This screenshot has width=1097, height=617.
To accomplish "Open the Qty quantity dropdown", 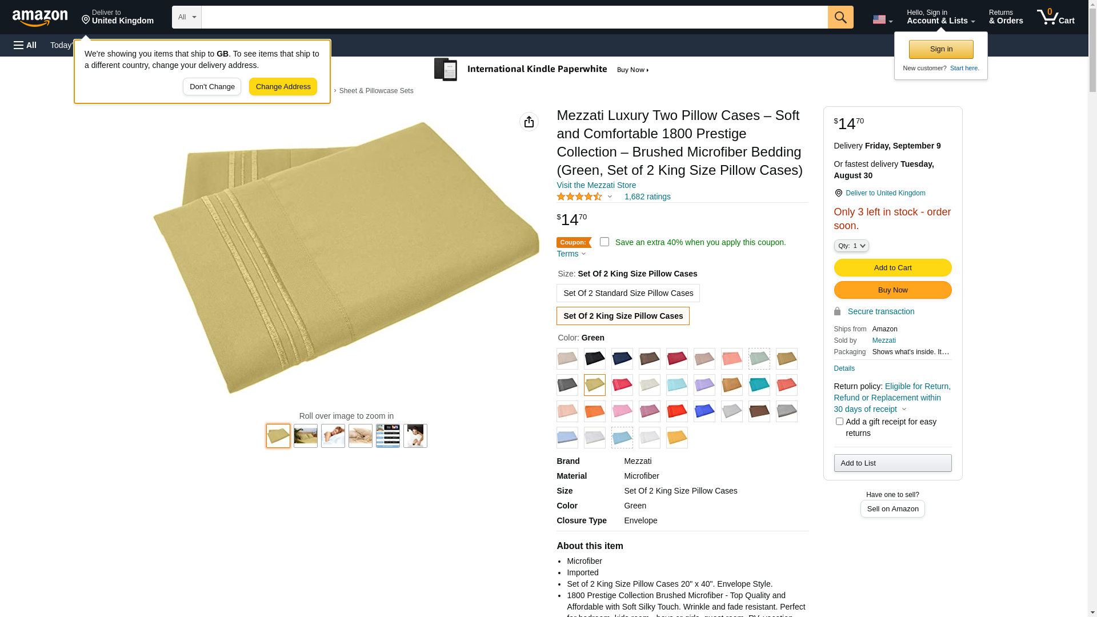I will 851,246.
